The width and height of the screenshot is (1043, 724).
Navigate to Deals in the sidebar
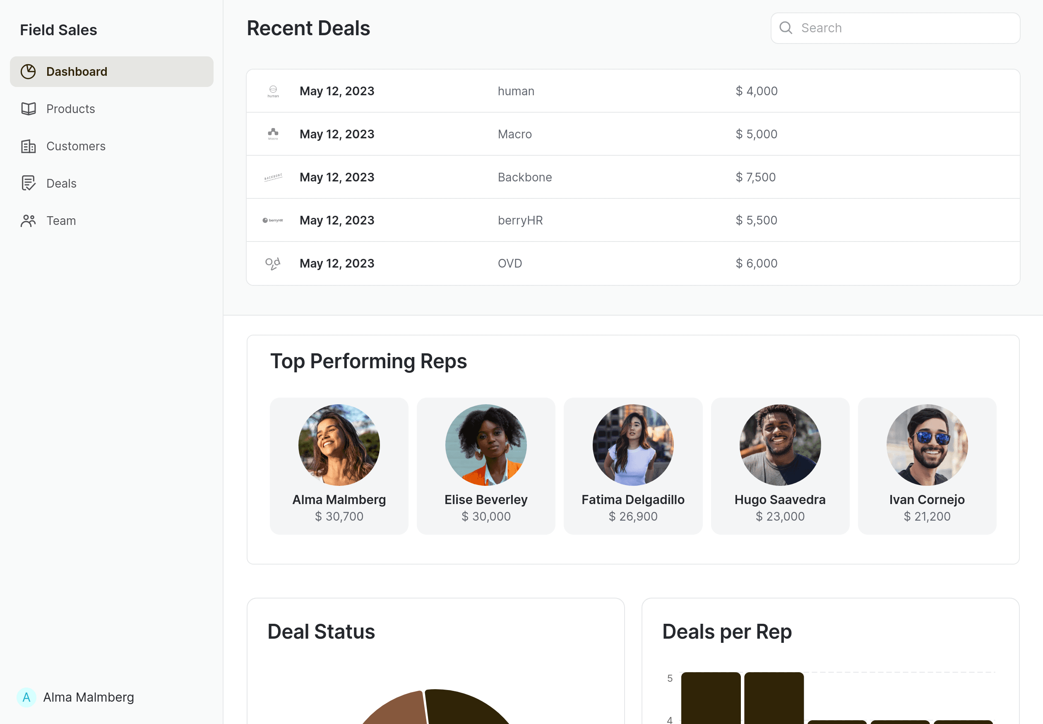(x=111, y=183)
